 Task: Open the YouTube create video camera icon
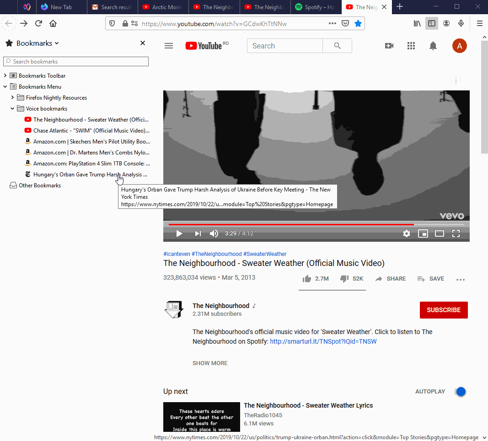[389, 46]
